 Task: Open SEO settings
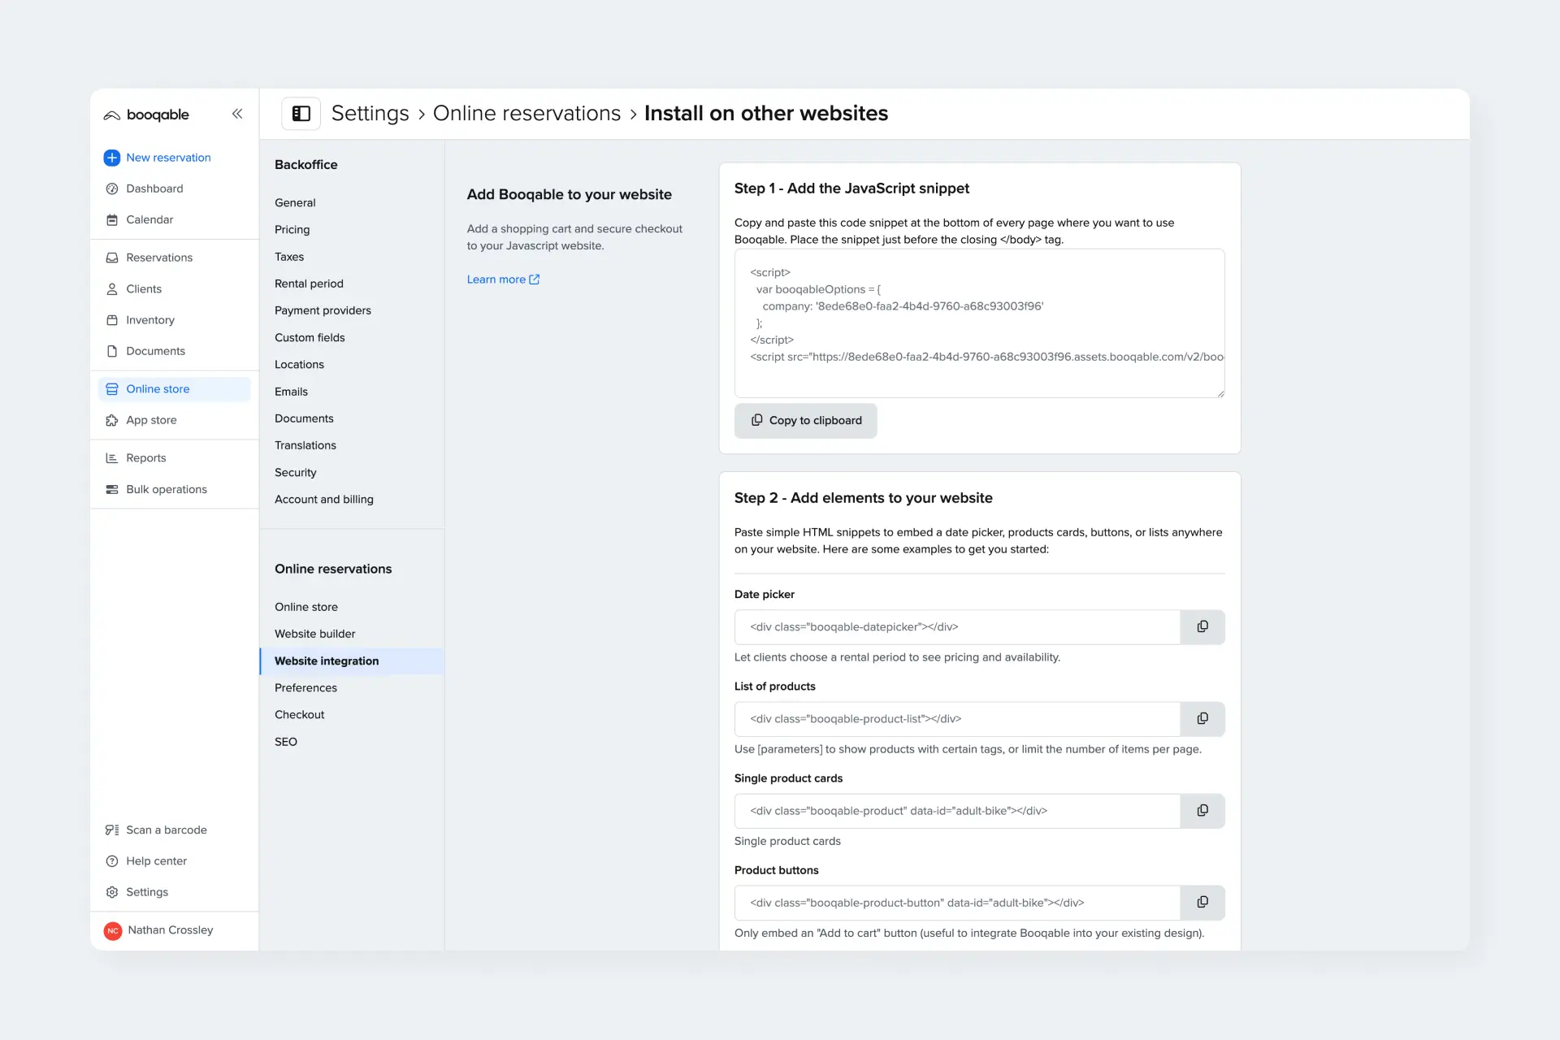(x=286, y=742)
